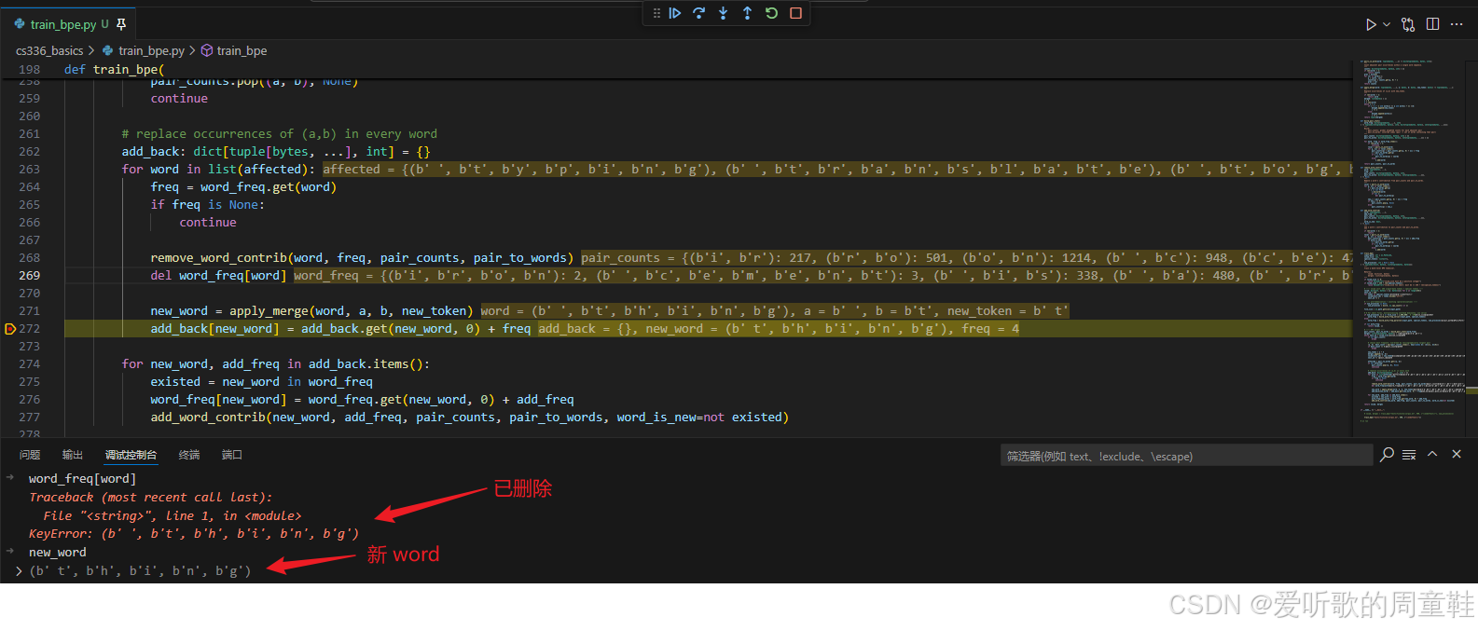Viewport: 1478px width, 630px height.
Task: Click line number 269 in the gutter
Action: 30,276
